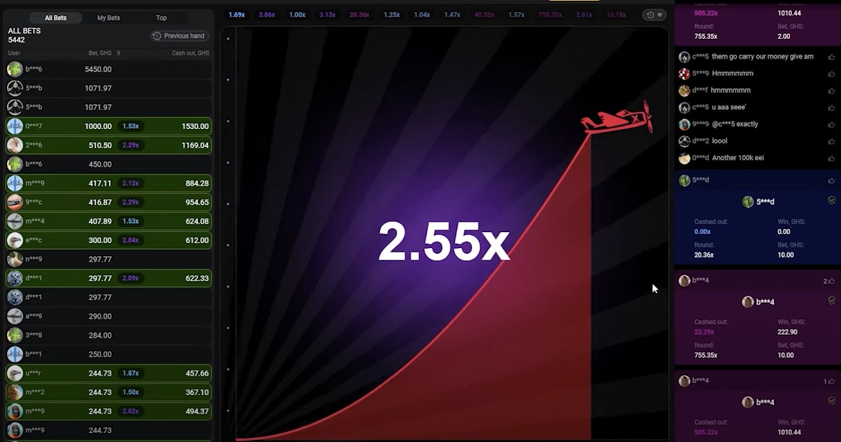This screenshot has height=442, width=841.
Task: Open 0***d chat avatar
Action: pos(684,158)
